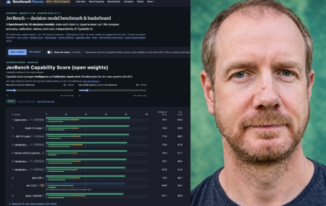Click cost score 54.7
Viewport: 326px width, 206px height.
coord(180,185)
